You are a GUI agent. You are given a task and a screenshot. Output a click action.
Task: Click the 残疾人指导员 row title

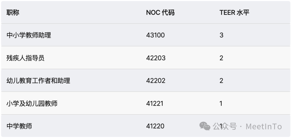coord(25,58)
